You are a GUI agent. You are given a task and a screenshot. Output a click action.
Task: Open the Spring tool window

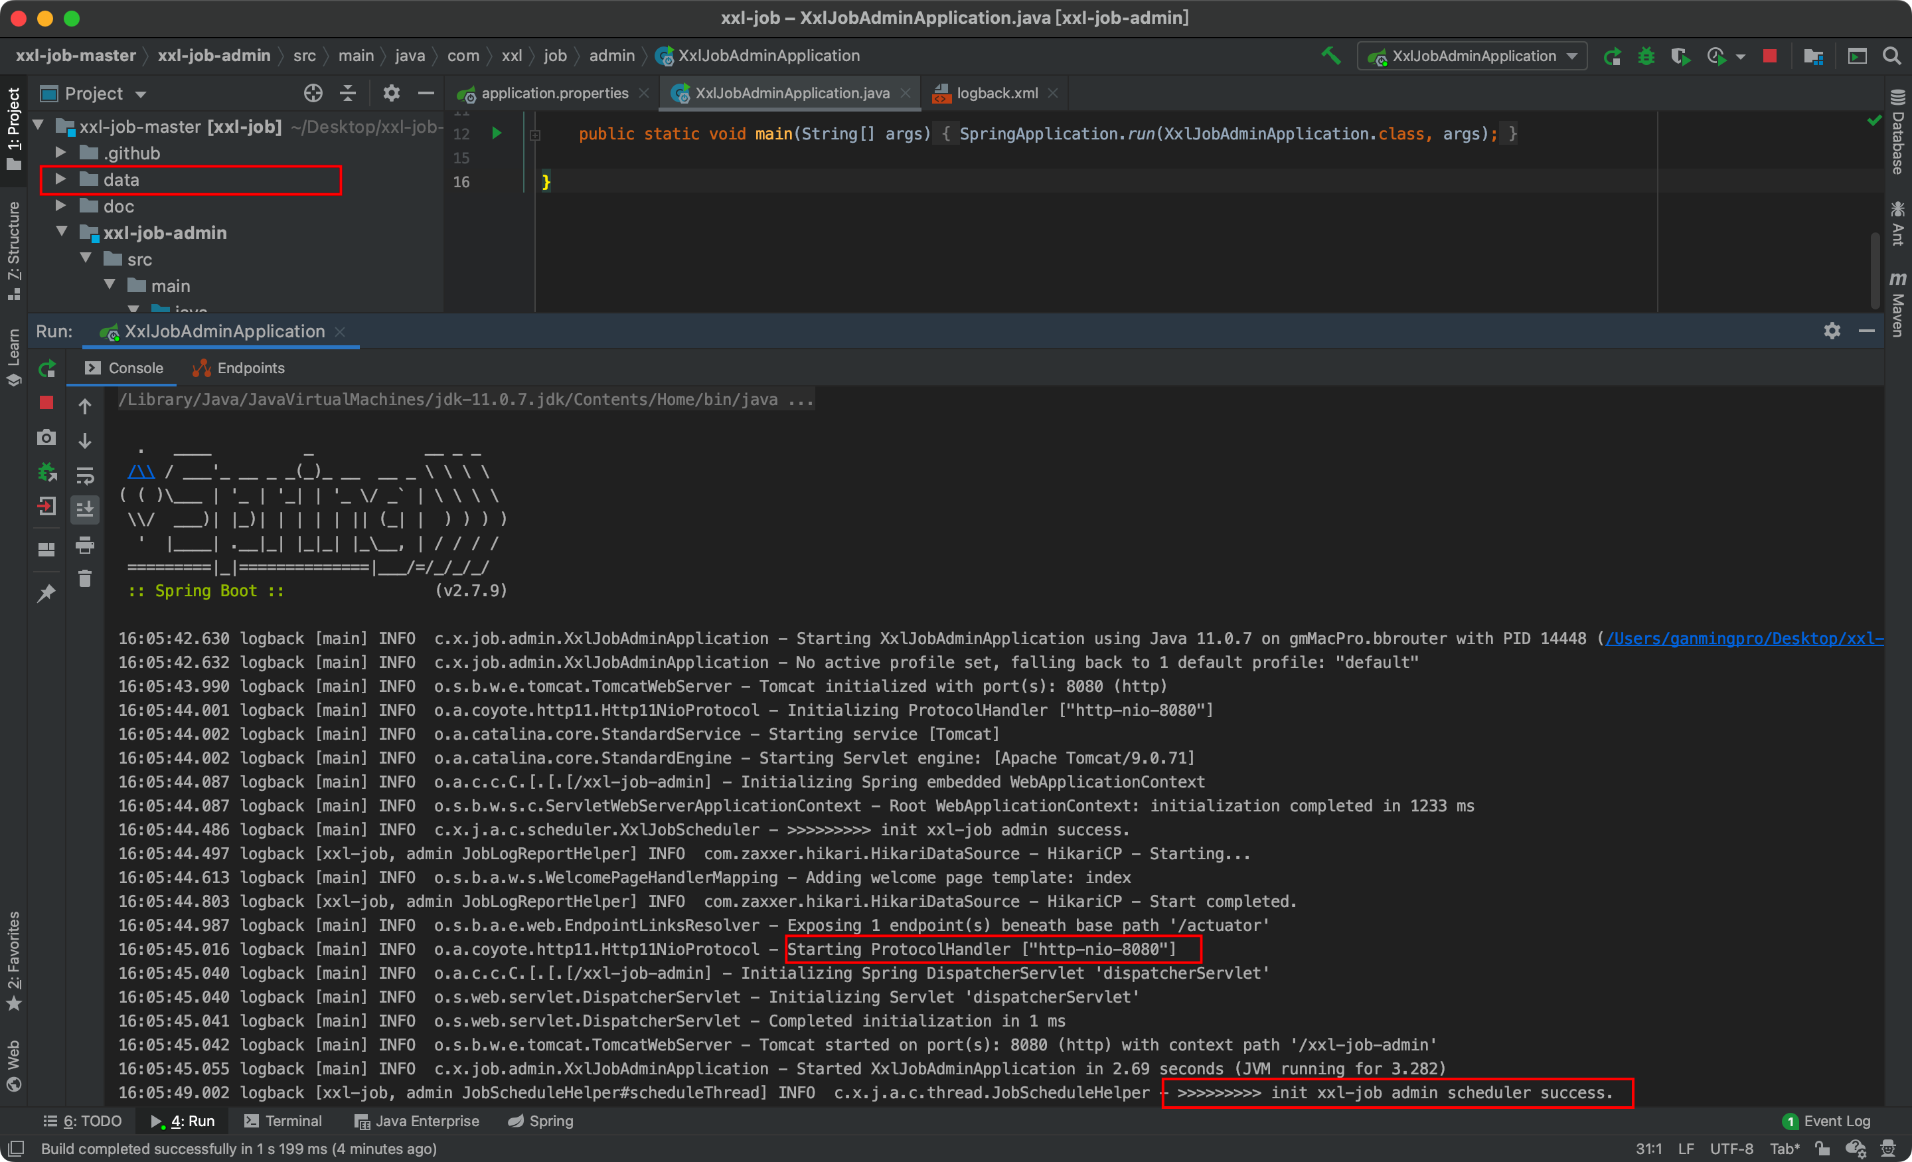pyautogui.click(x=540, y=1121)
